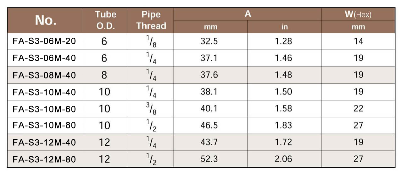Click the 1/8 pipe thread cell
The image size is (401, 179).
coord(151,41)
